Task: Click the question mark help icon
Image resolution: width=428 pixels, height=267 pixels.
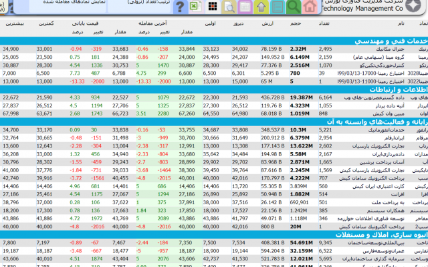Action: [179, 7]
